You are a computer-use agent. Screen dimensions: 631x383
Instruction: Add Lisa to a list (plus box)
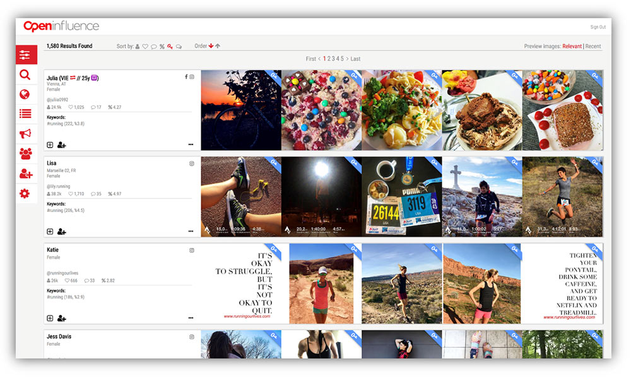pos(50,232)
